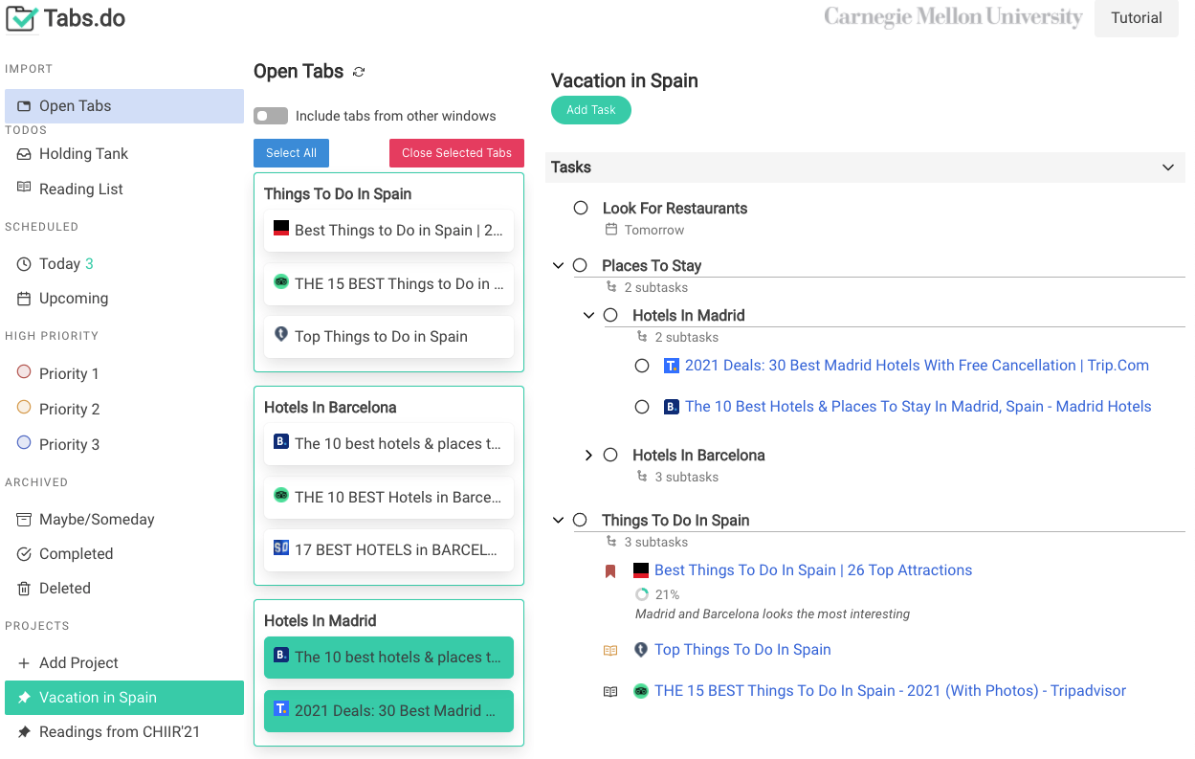Select the Priority 1 red circle
The height and width of the screenshot is (759, 1195).
click(23, 373)
